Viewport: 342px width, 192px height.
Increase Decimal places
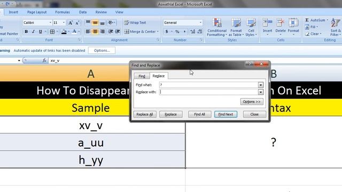tap(192, 31)
